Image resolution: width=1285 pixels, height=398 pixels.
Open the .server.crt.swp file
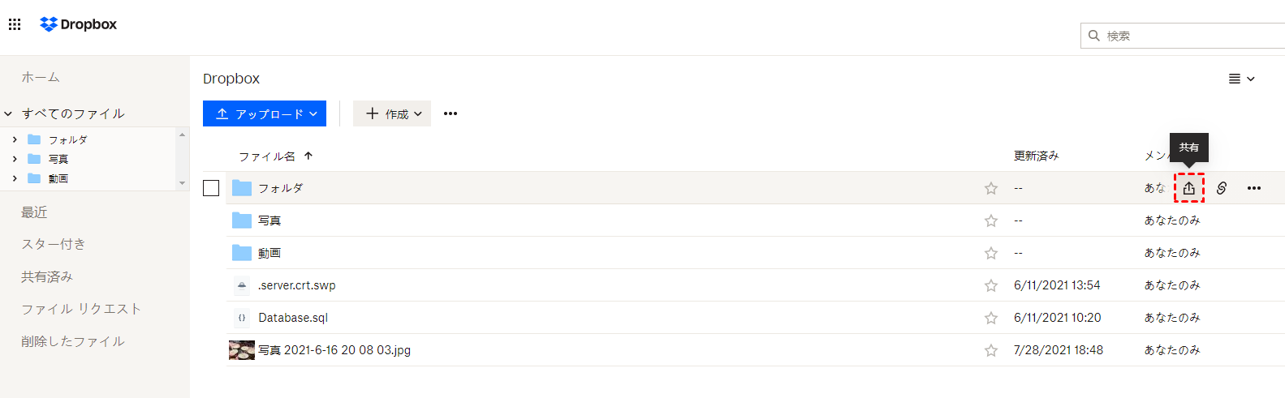296,285
